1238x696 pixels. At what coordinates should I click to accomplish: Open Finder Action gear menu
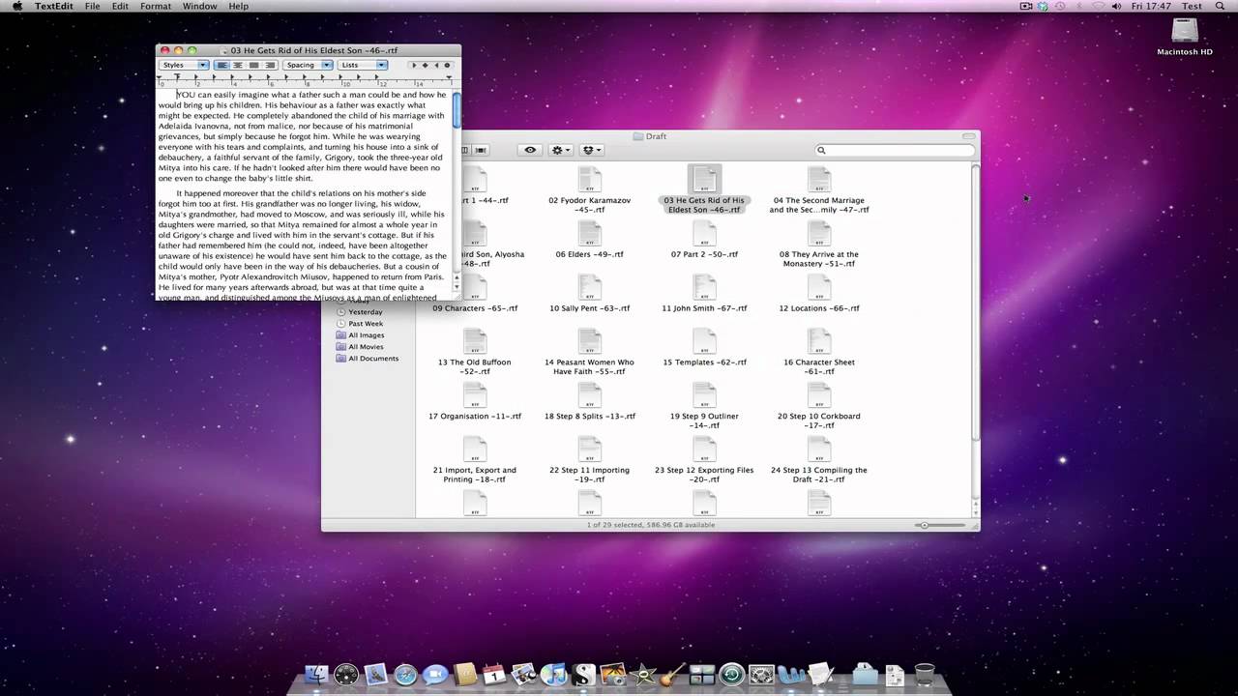coord(560,150)
